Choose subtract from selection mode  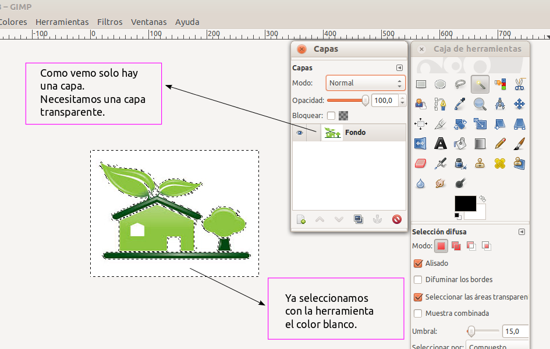(471, 246)
